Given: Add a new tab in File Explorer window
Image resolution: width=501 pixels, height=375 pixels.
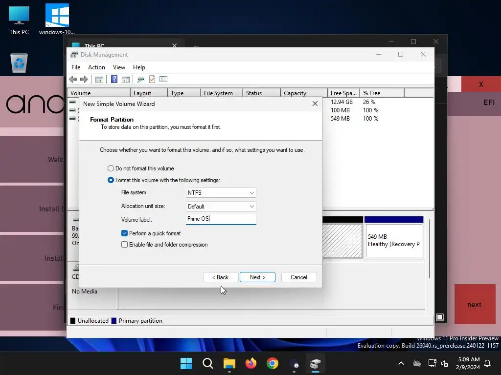Looking at the screenshot, I should click(196, 45).
